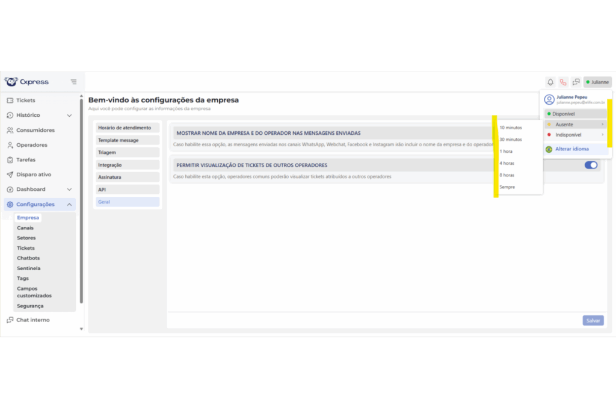
Task: Open Segurança under Configurações
Action: pyautogui.click(x=30, y=306)
